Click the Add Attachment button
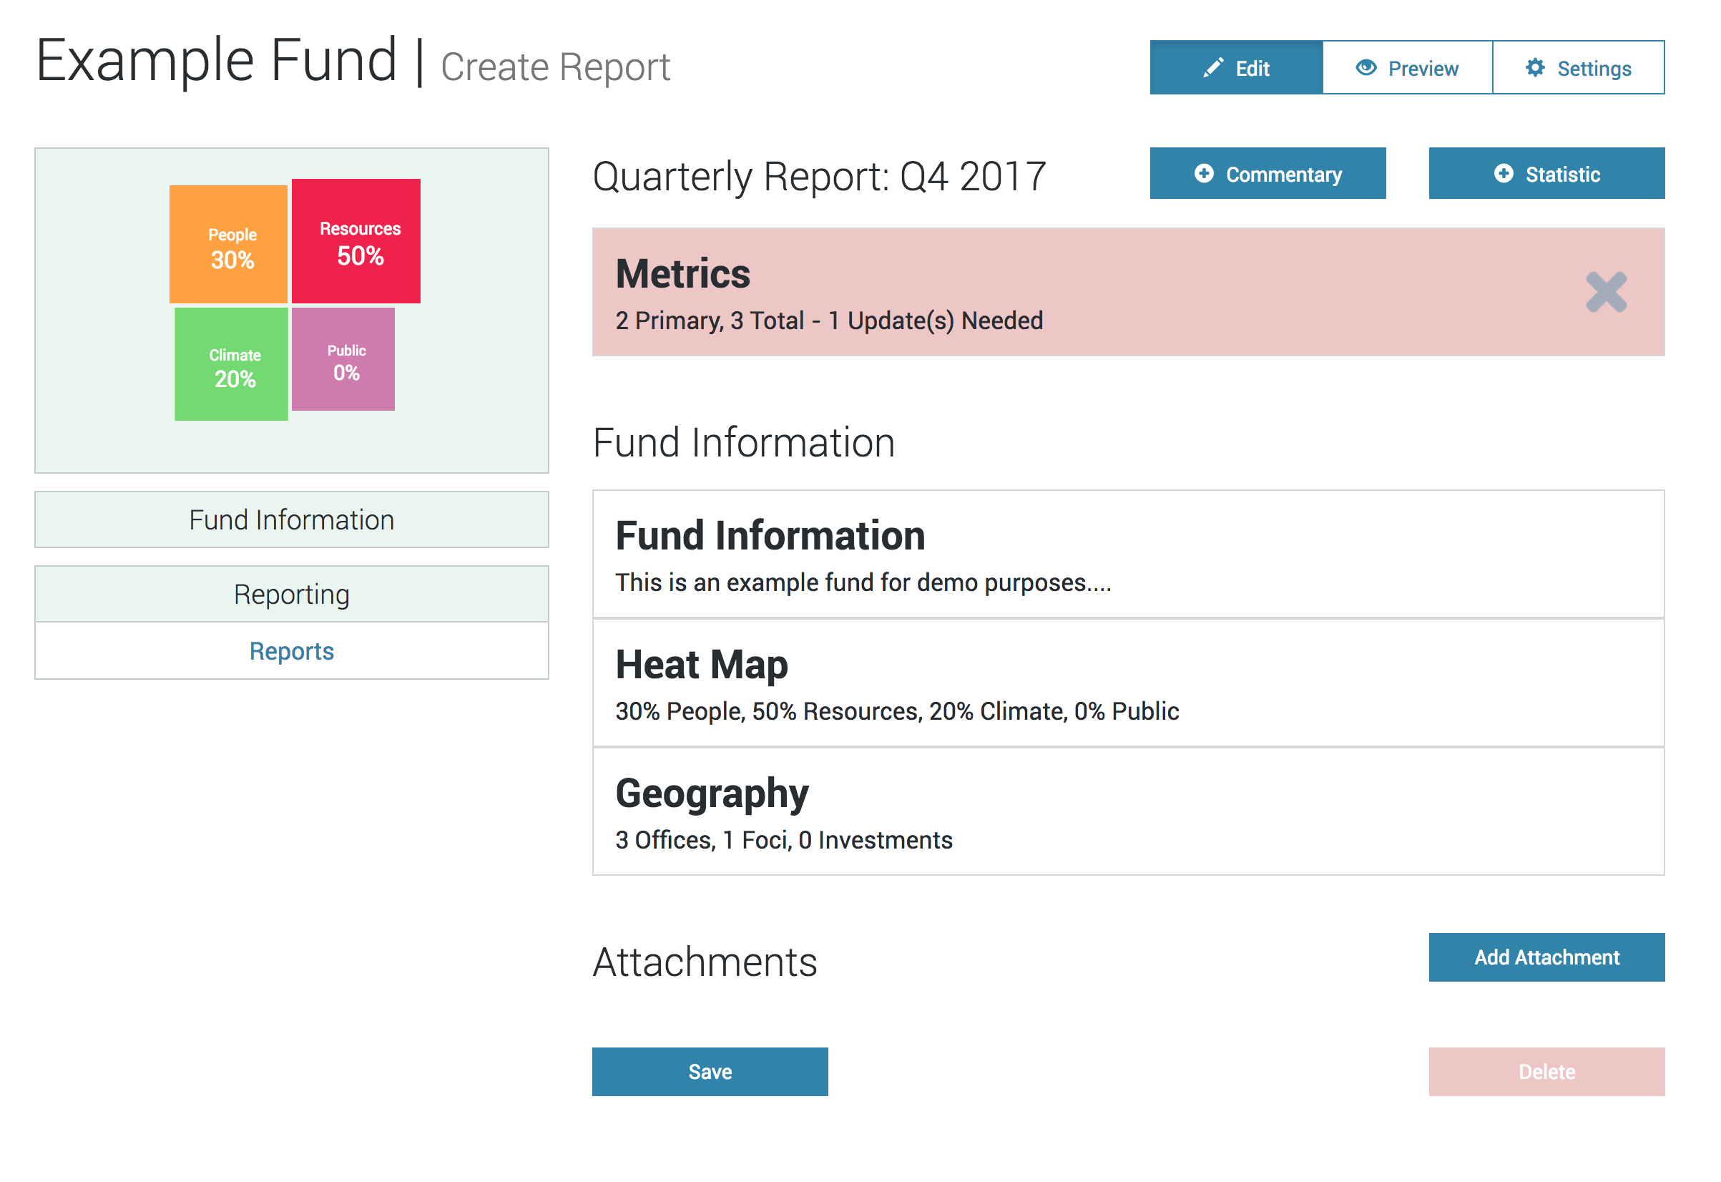The width and height of the screenshot is (1721, 1182). 1546,957
